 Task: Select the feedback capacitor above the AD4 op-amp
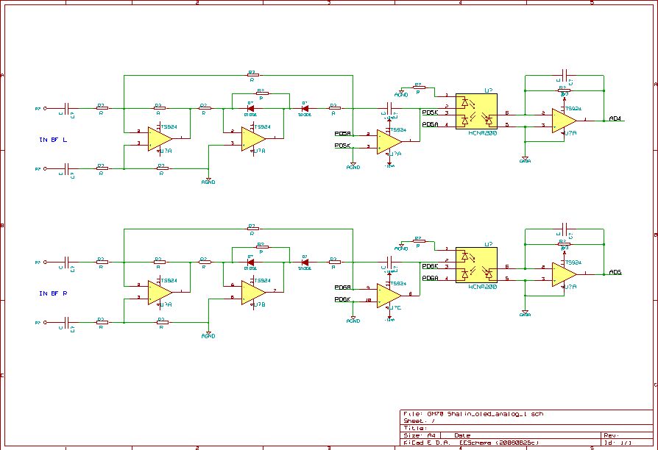coord(565,76)
